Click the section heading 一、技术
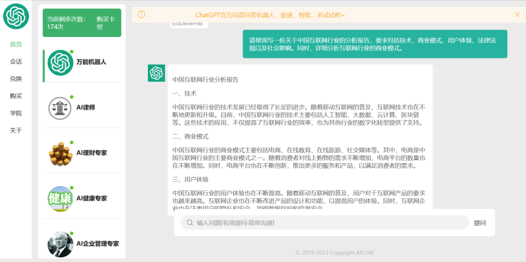Image resolution: width=526 pixels, height=262 pixels. coord(184,94)
